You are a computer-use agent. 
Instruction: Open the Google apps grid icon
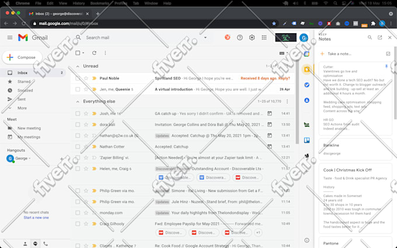(264, 37)
